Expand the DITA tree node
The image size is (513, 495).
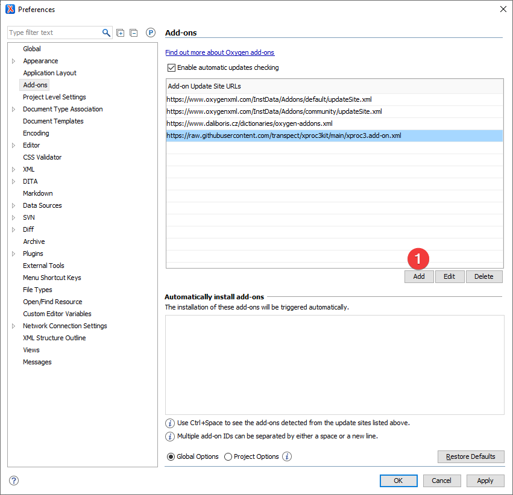click(x=13, y=182)
